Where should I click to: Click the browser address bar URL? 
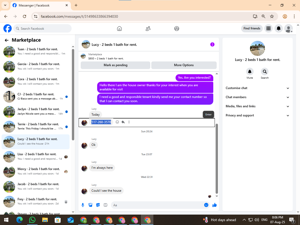point(79,16)
